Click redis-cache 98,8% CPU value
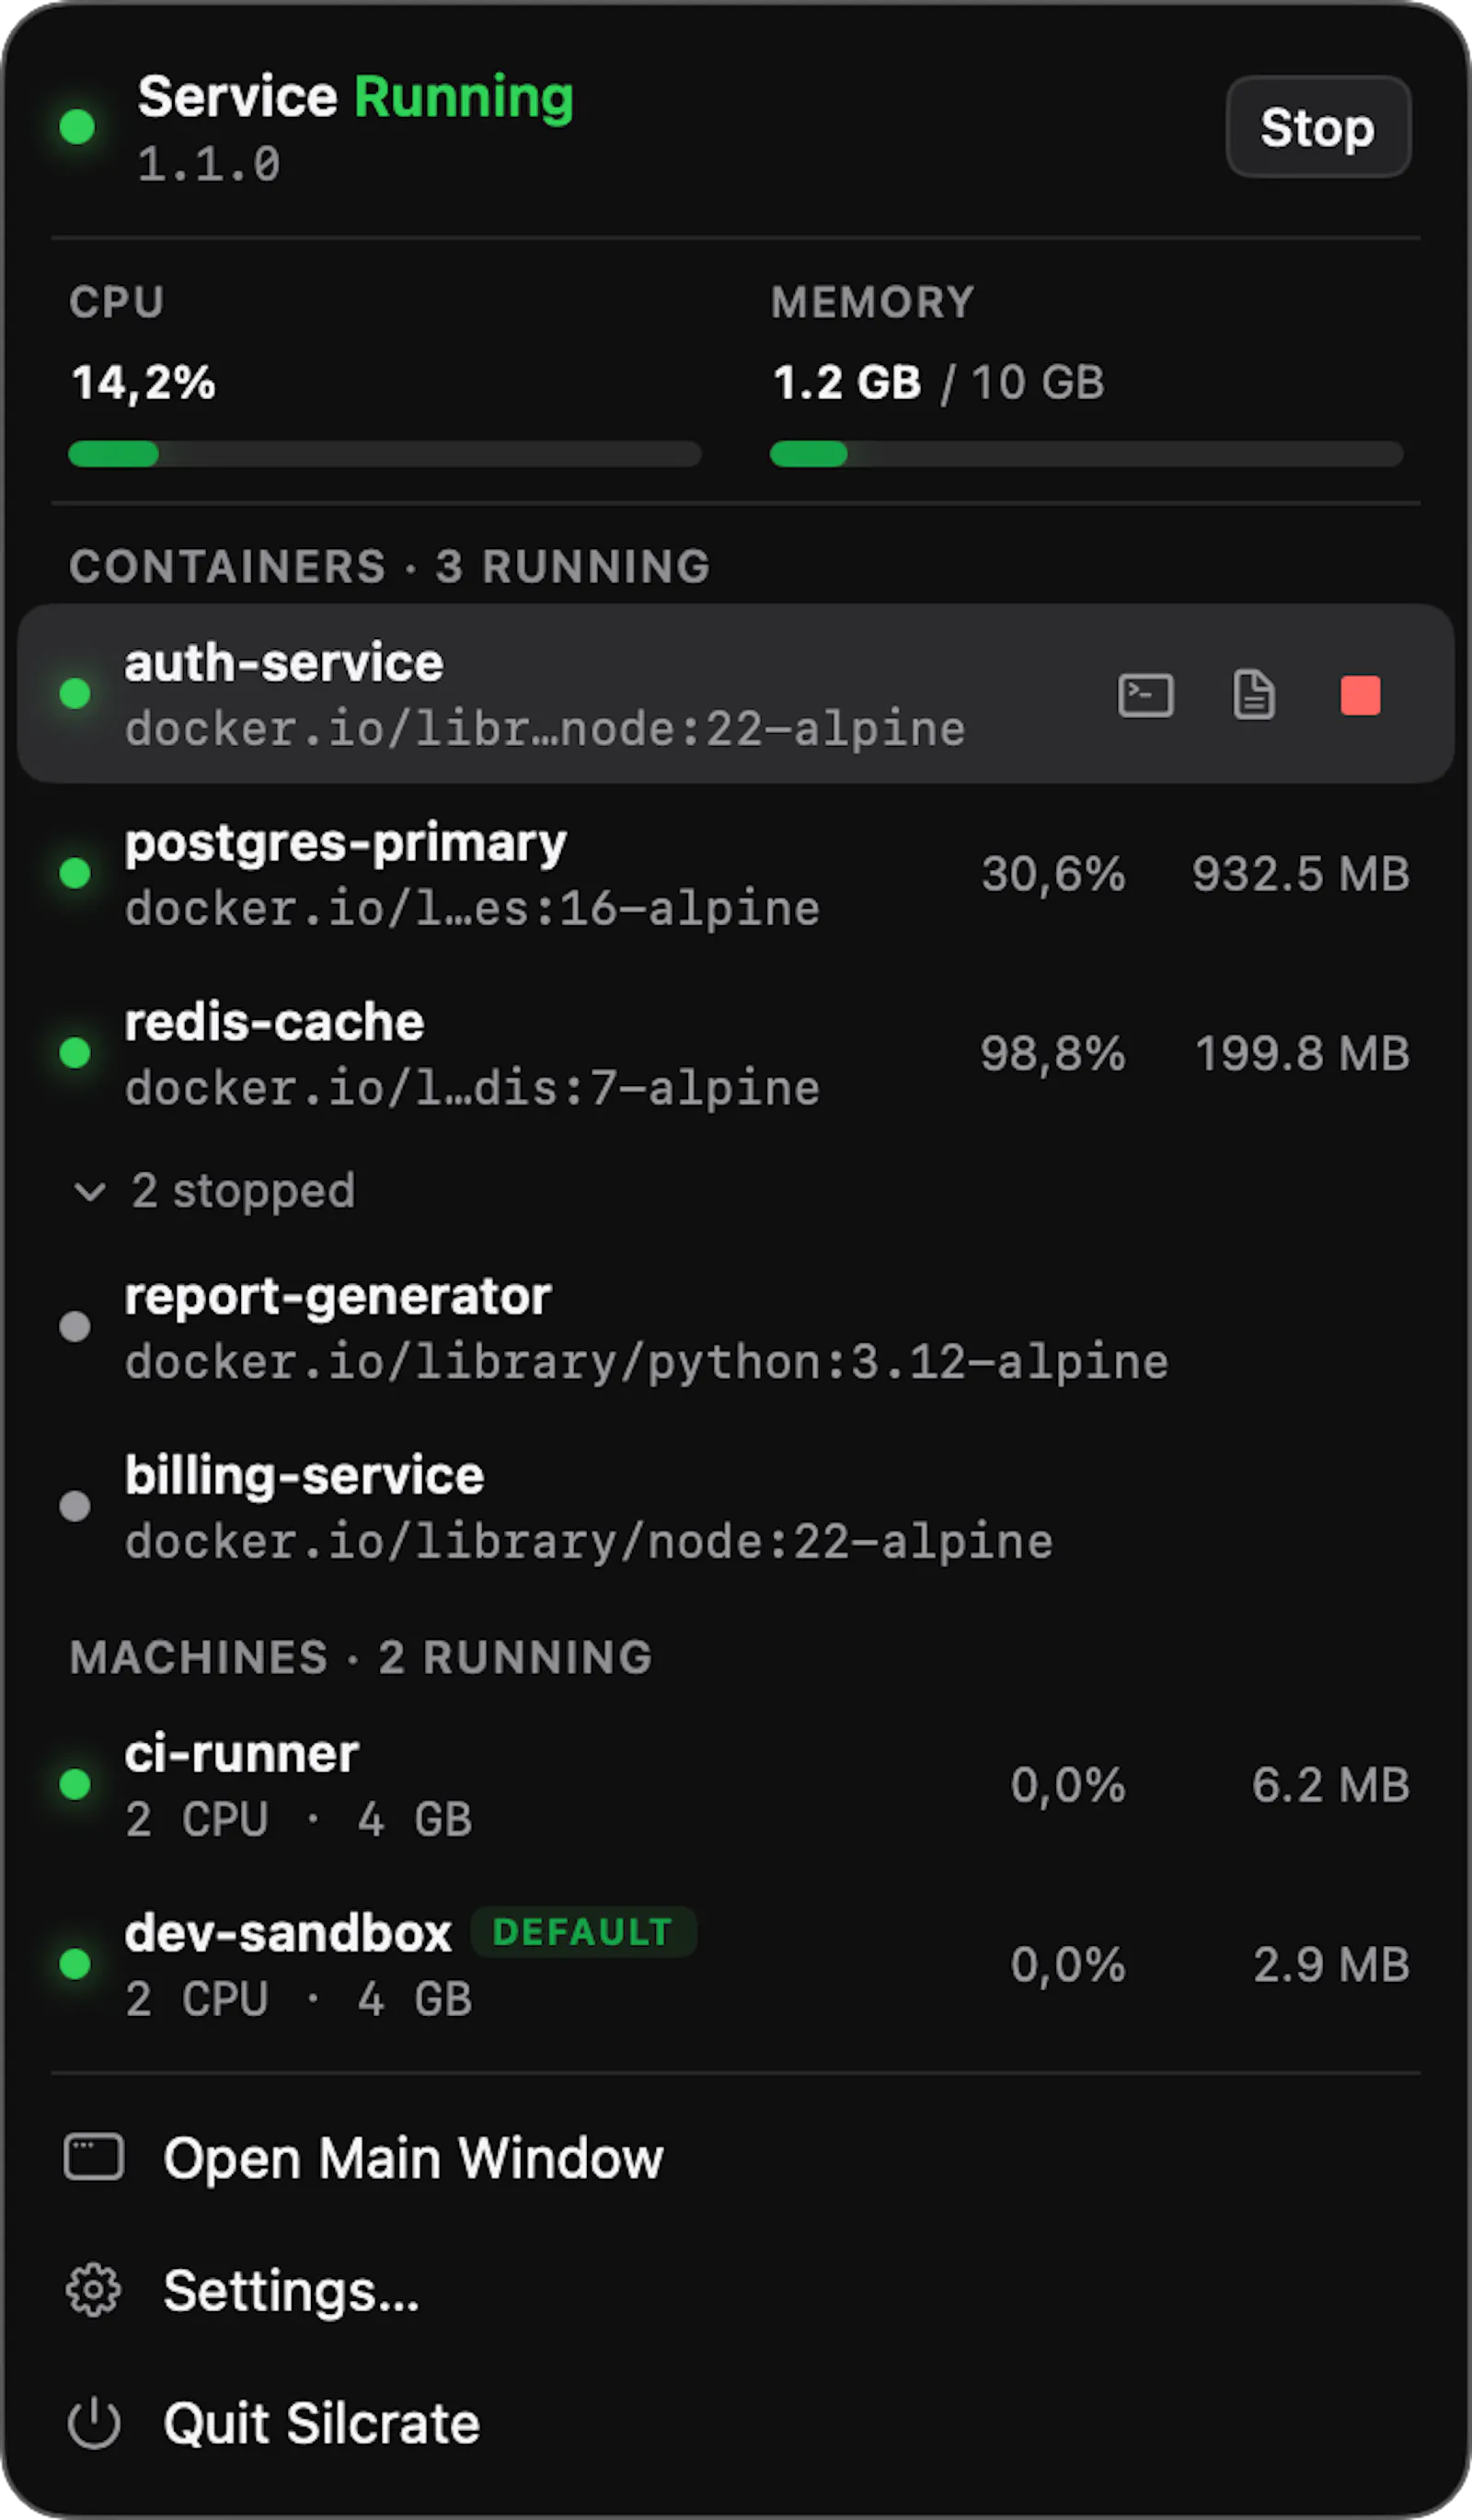This screenshot has height=2520, width=1472. (1053, 1053)
